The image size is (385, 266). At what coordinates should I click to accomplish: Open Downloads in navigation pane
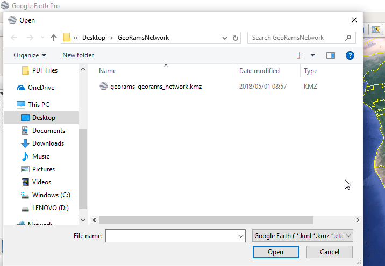48,143
